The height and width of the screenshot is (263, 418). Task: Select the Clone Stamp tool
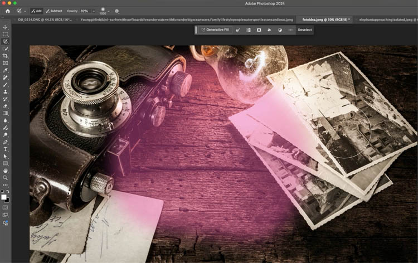[x=5, y=92]
